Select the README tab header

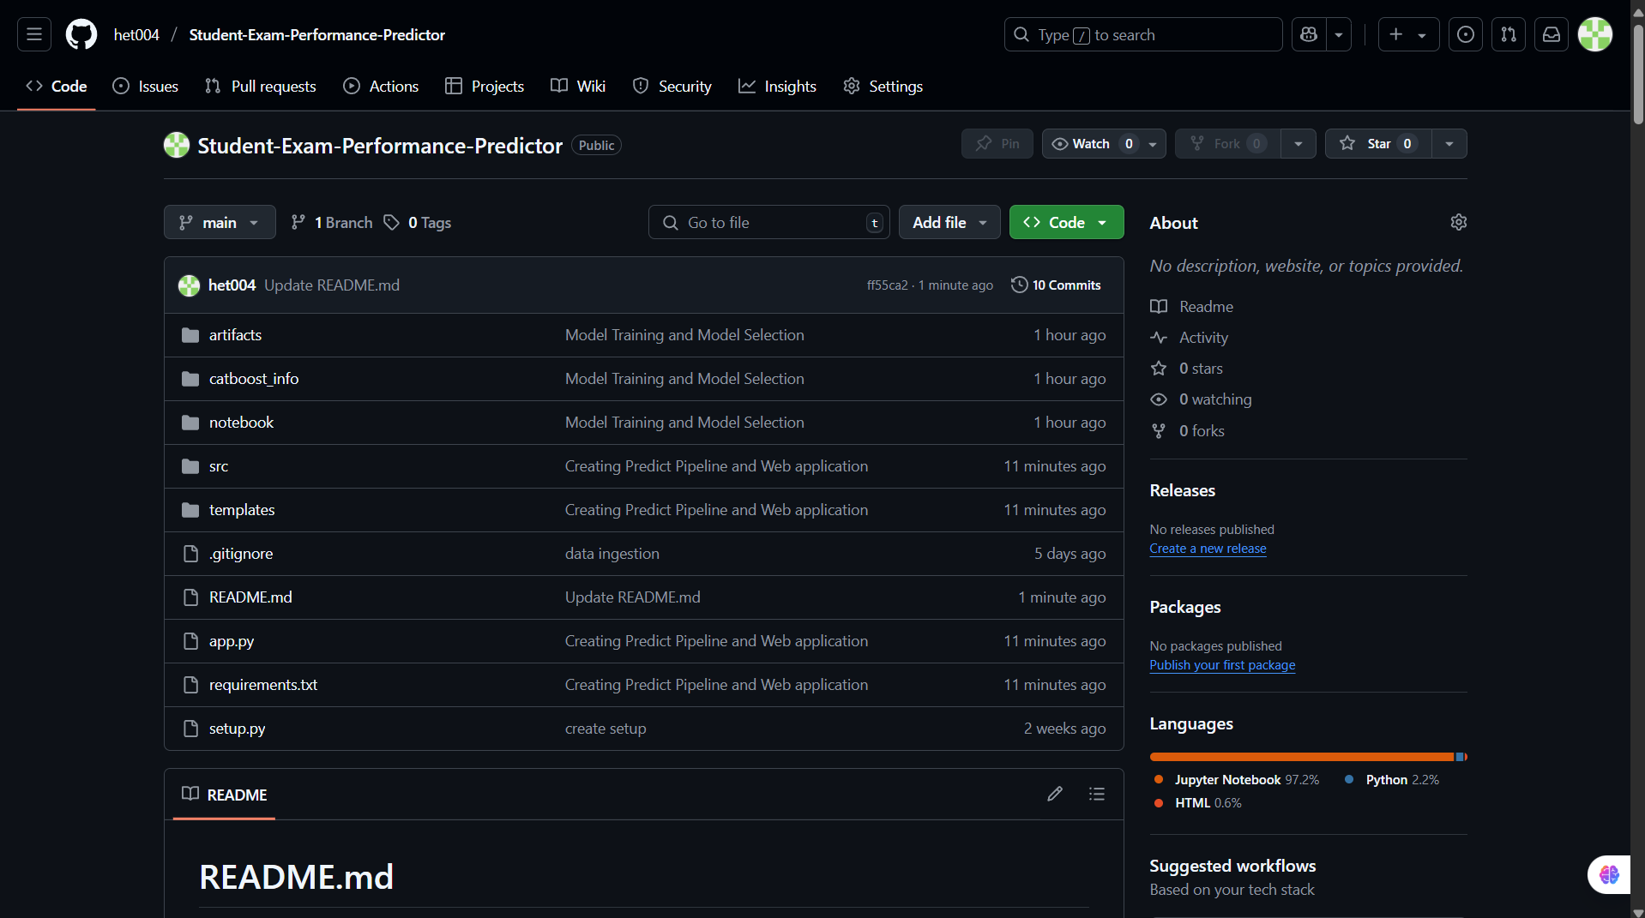225,795
